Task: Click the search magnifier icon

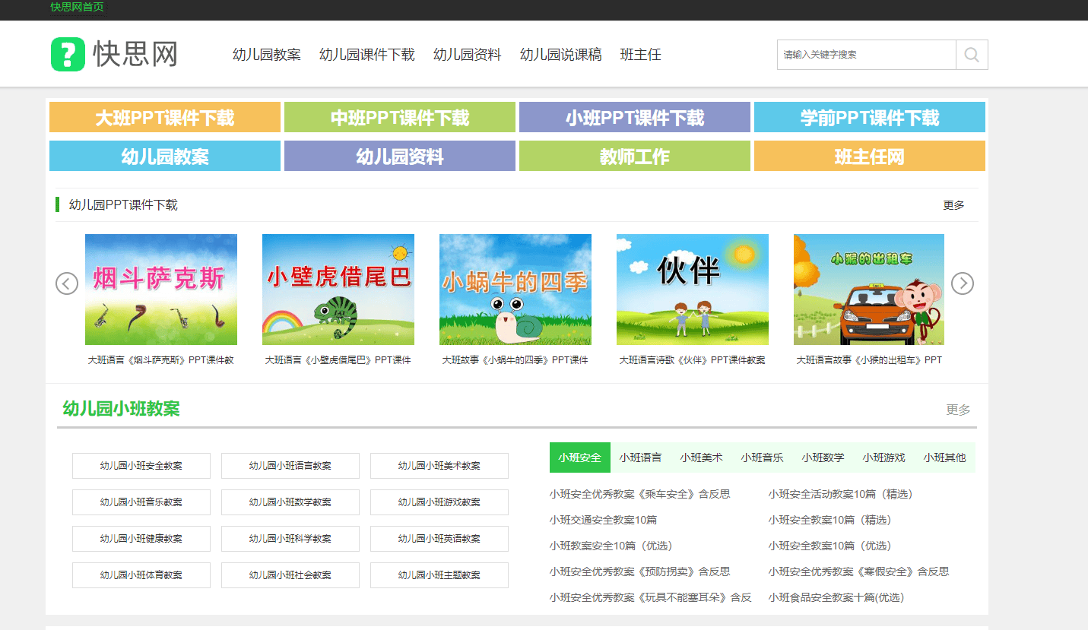Action: point(972,54)
